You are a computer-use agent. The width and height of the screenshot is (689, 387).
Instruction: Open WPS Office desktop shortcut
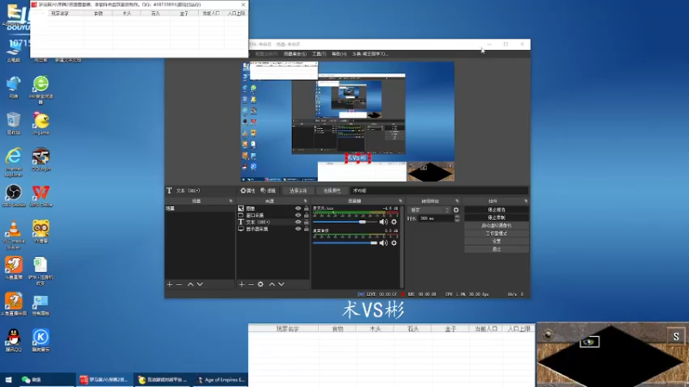40,196
